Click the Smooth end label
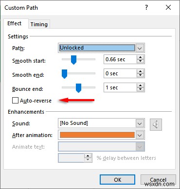Viewport: 180px width, 189px height. [28, 75]
